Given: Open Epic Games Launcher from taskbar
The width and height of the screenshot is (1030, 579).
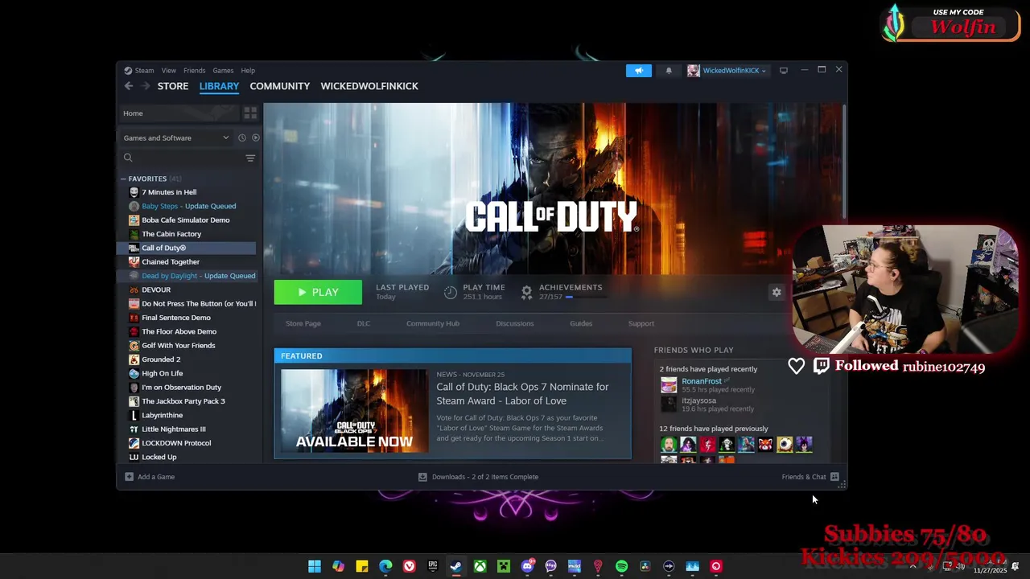Looking at the screenshot, I should click(x=433, y=566).
